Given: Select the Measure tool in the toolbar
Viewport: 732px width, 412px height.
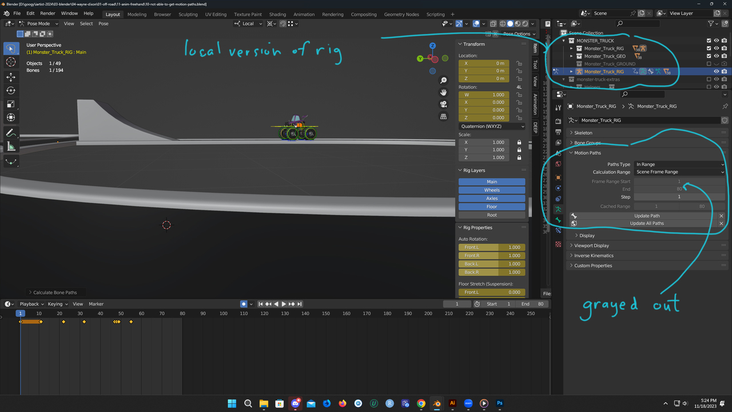Looking at the screenshot, I should 10,146.
